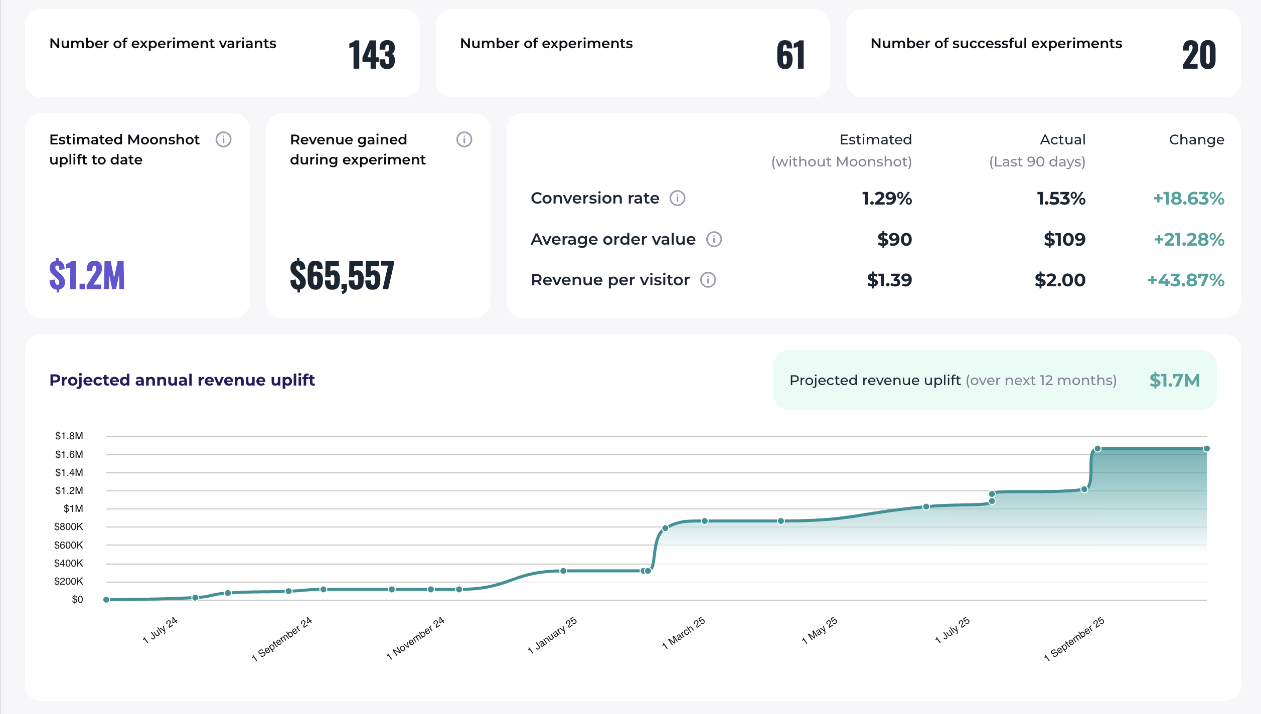Screen dimensions: 1261x714
Task: Click info icon beside Estimated Moonshot uplift
Action: 223,139
